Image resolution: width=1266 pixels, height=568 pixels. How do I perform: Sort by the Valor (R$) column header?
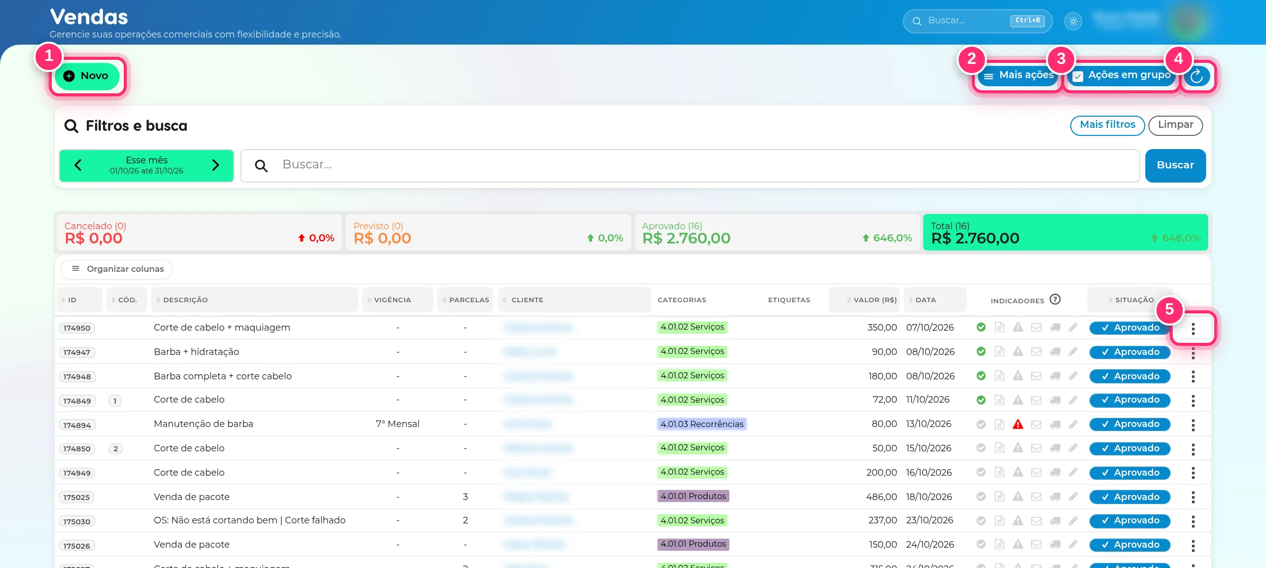pos(865,300)
